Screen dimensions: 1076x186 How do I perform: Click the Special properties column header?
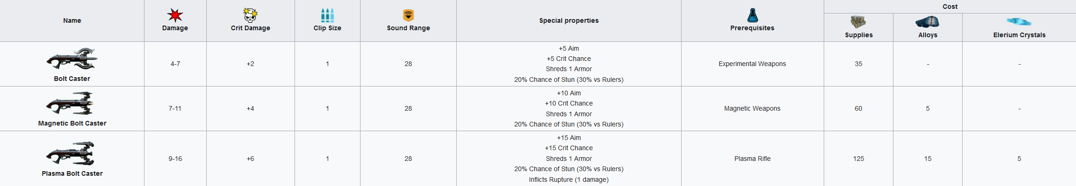569,20
